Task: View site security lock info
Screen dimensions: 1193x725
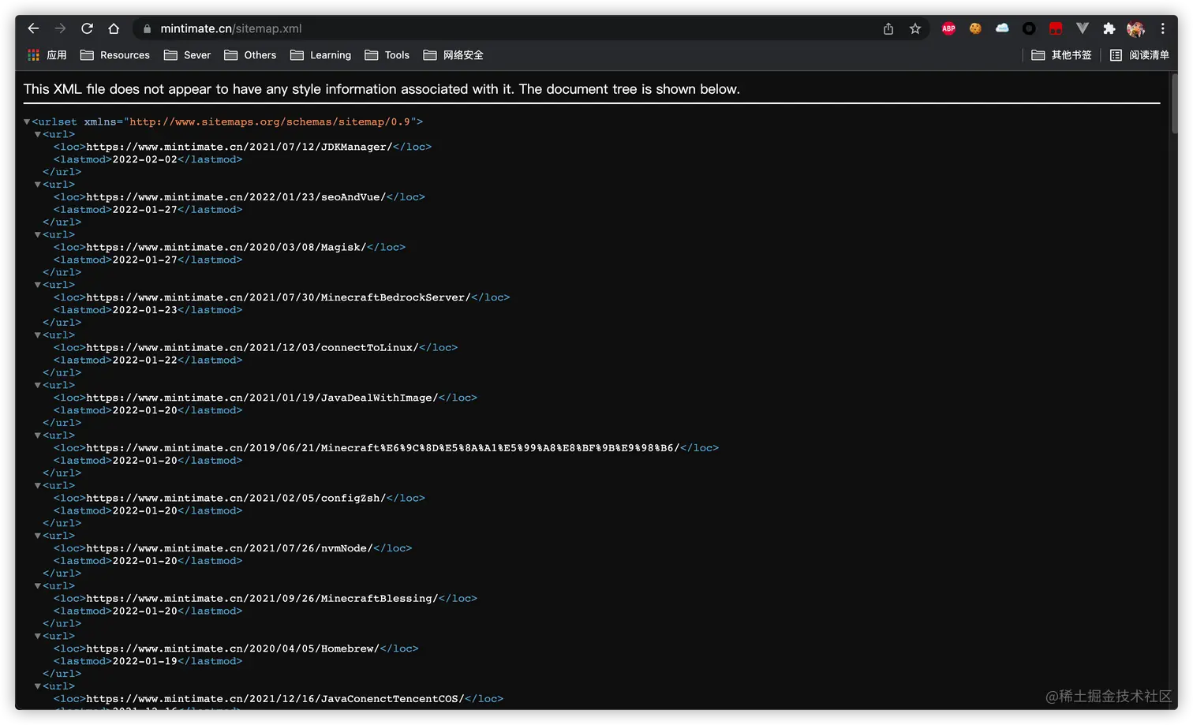Action: pos(147,28)
